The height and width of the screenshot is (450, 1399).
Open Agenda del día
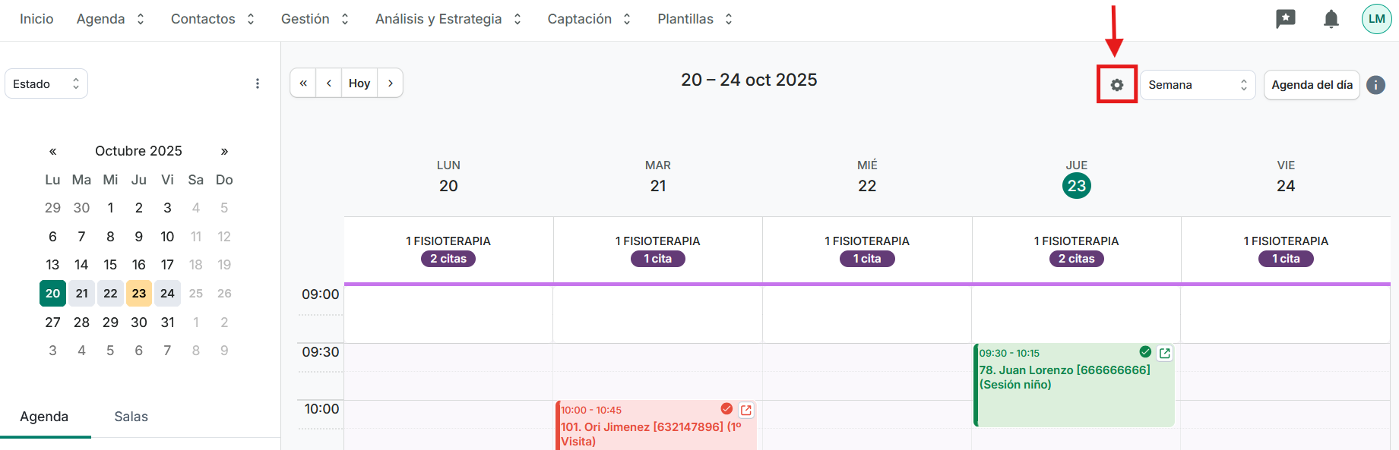point(1312,85)
